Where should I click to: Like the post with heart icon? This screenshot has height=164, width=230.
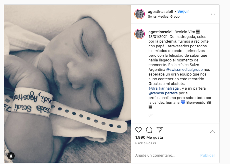138,130
